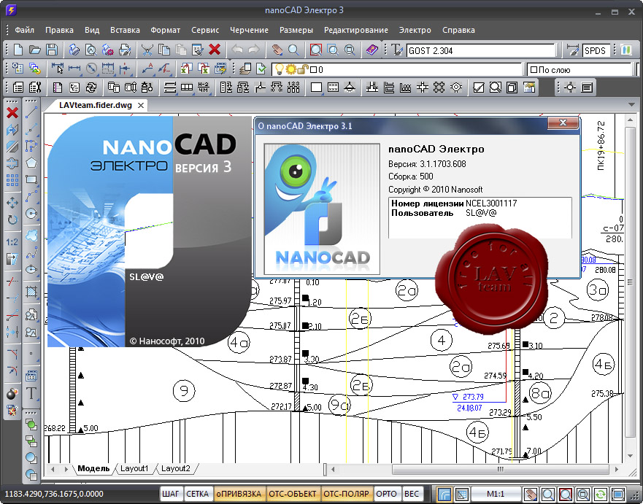Toggle ШАГ snap step mode
This screenshot has width=643, height=504.
pos(170,494)
